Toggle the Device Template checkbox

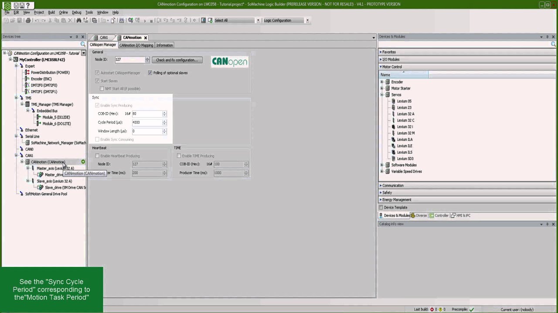pos(381,208)
